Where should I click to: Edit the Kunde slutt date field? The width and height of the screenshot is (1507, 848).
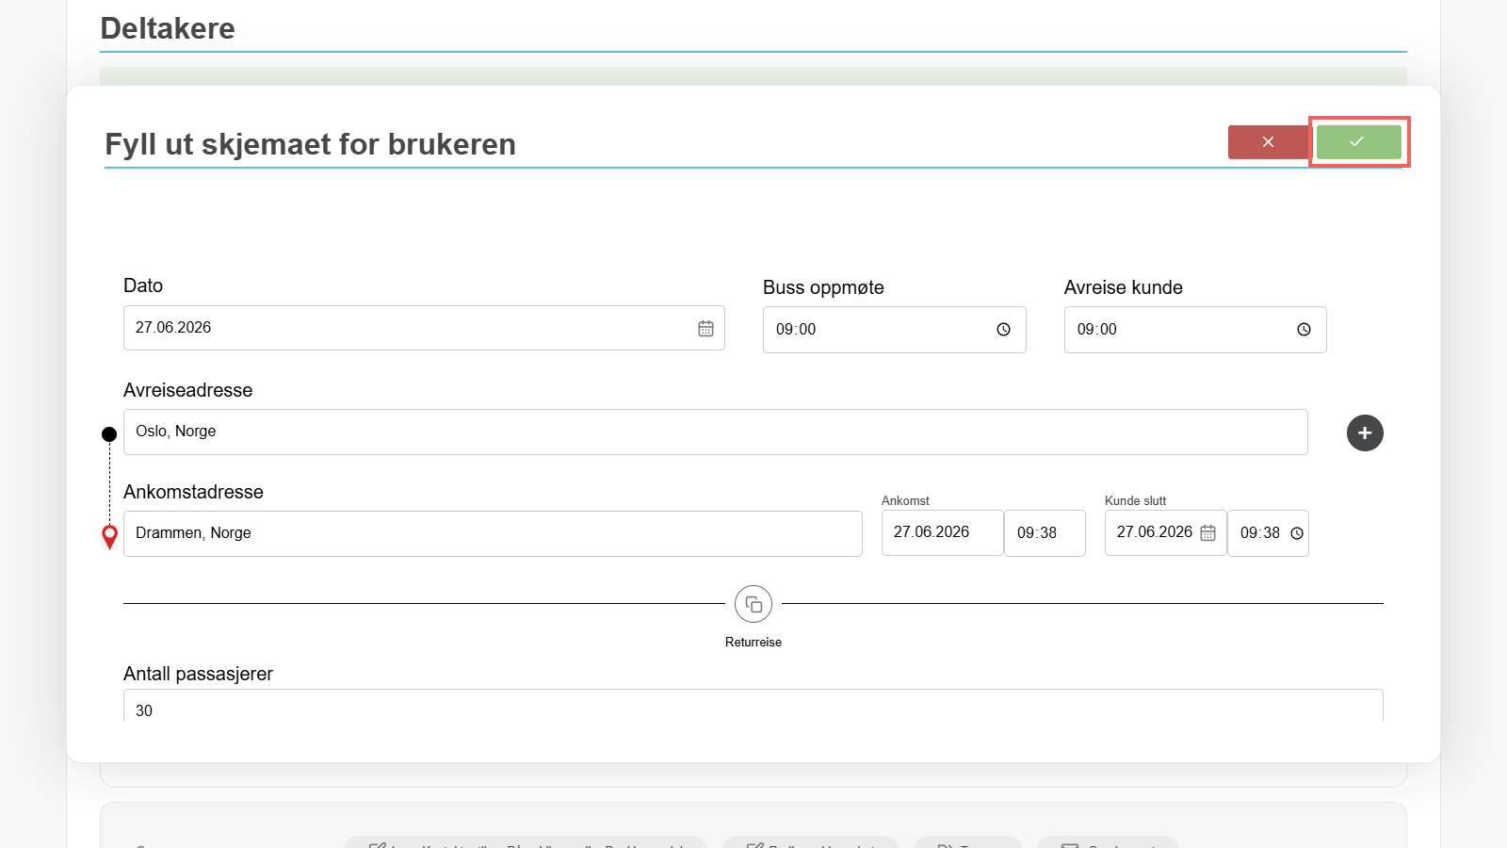click(1165, 532)
